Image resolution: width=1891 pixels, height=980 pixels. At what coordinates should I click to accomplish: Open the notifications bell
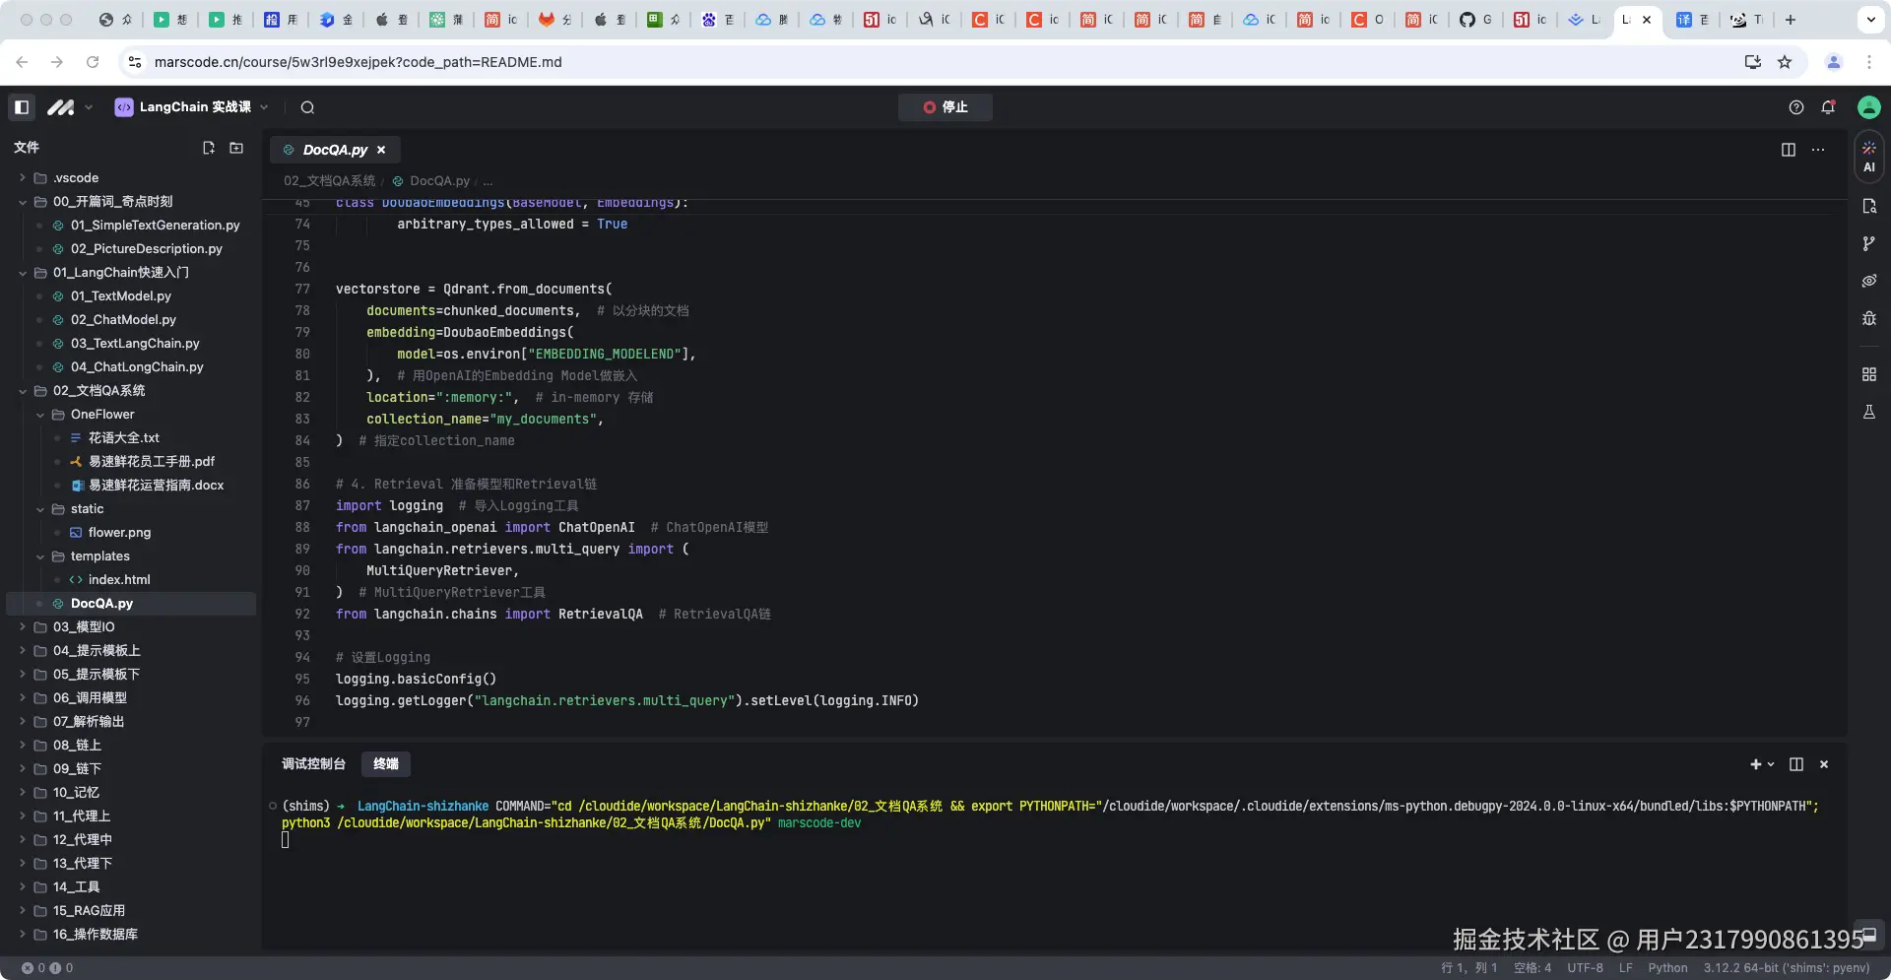click(1828, 107)
